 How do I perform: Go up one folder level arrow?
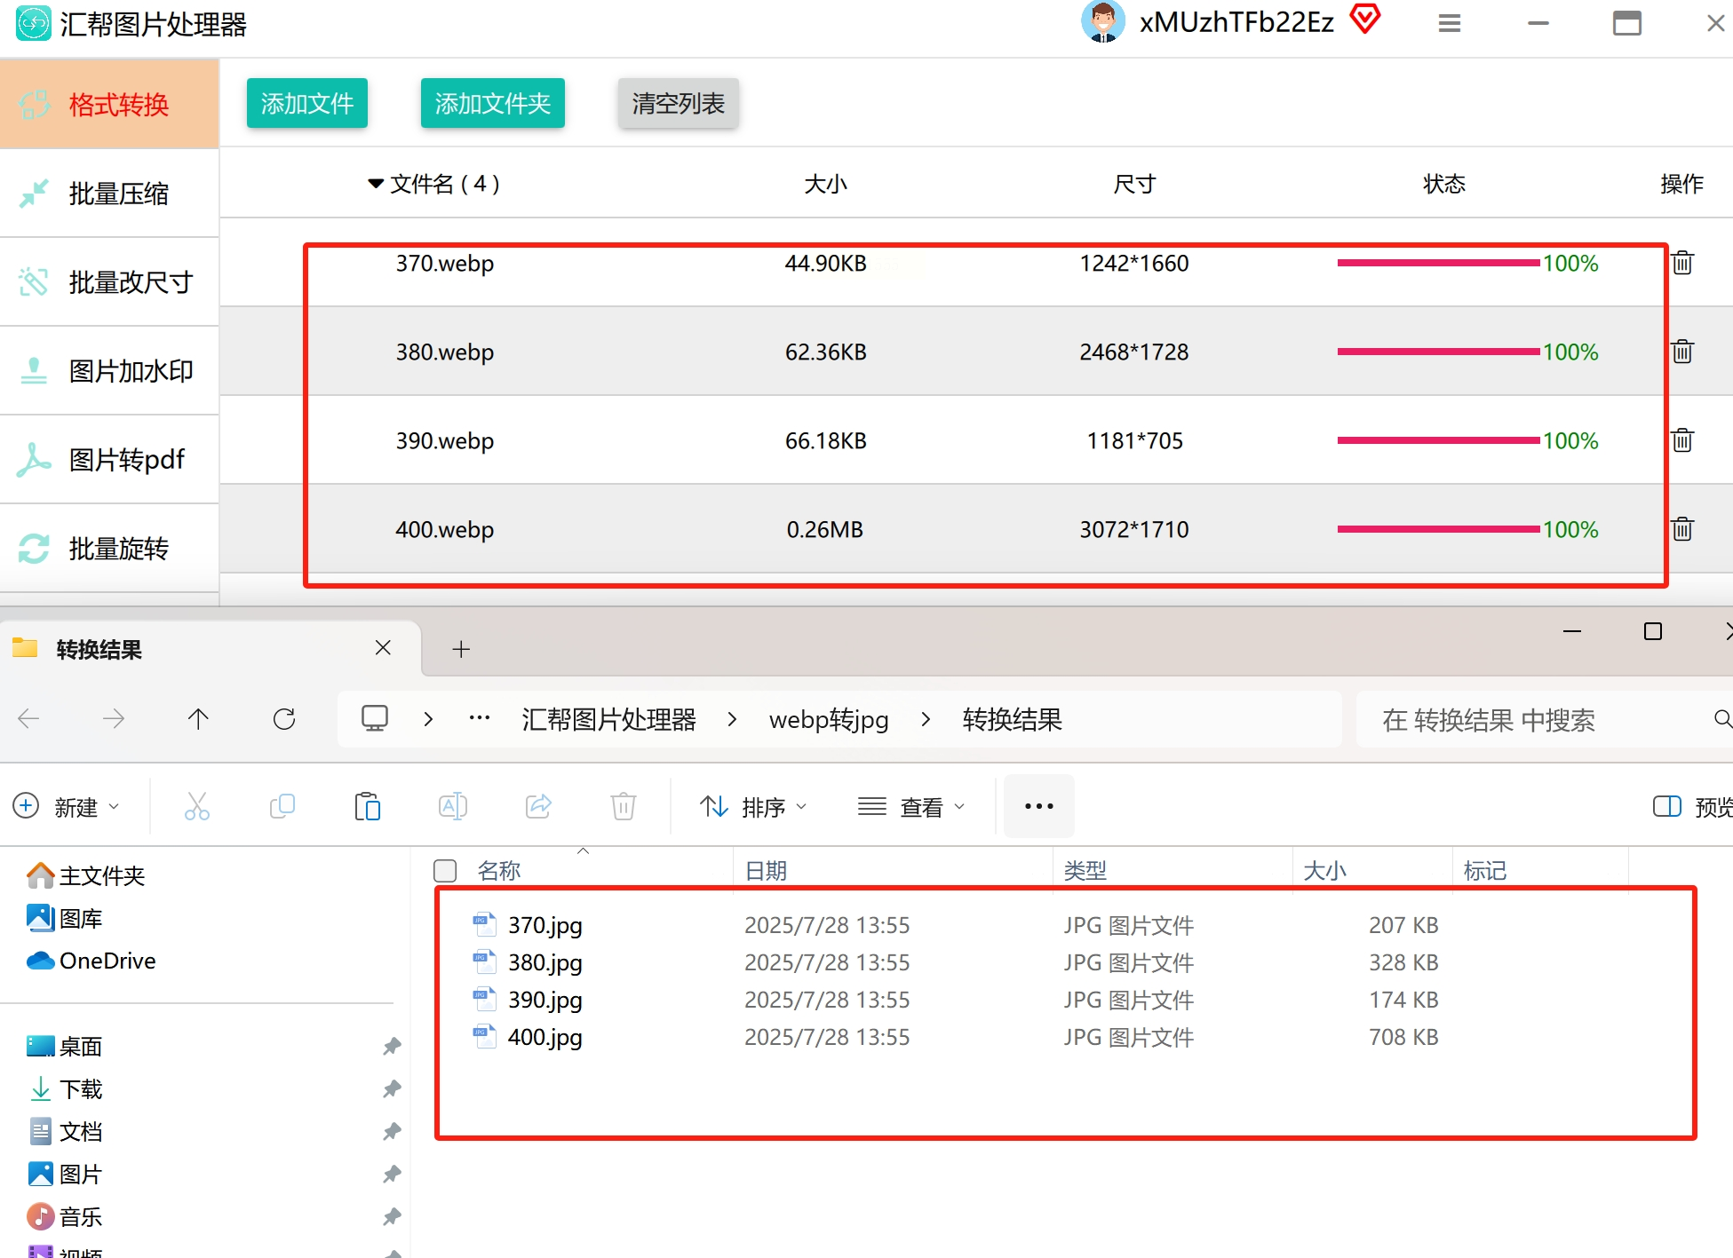[198, 719]
